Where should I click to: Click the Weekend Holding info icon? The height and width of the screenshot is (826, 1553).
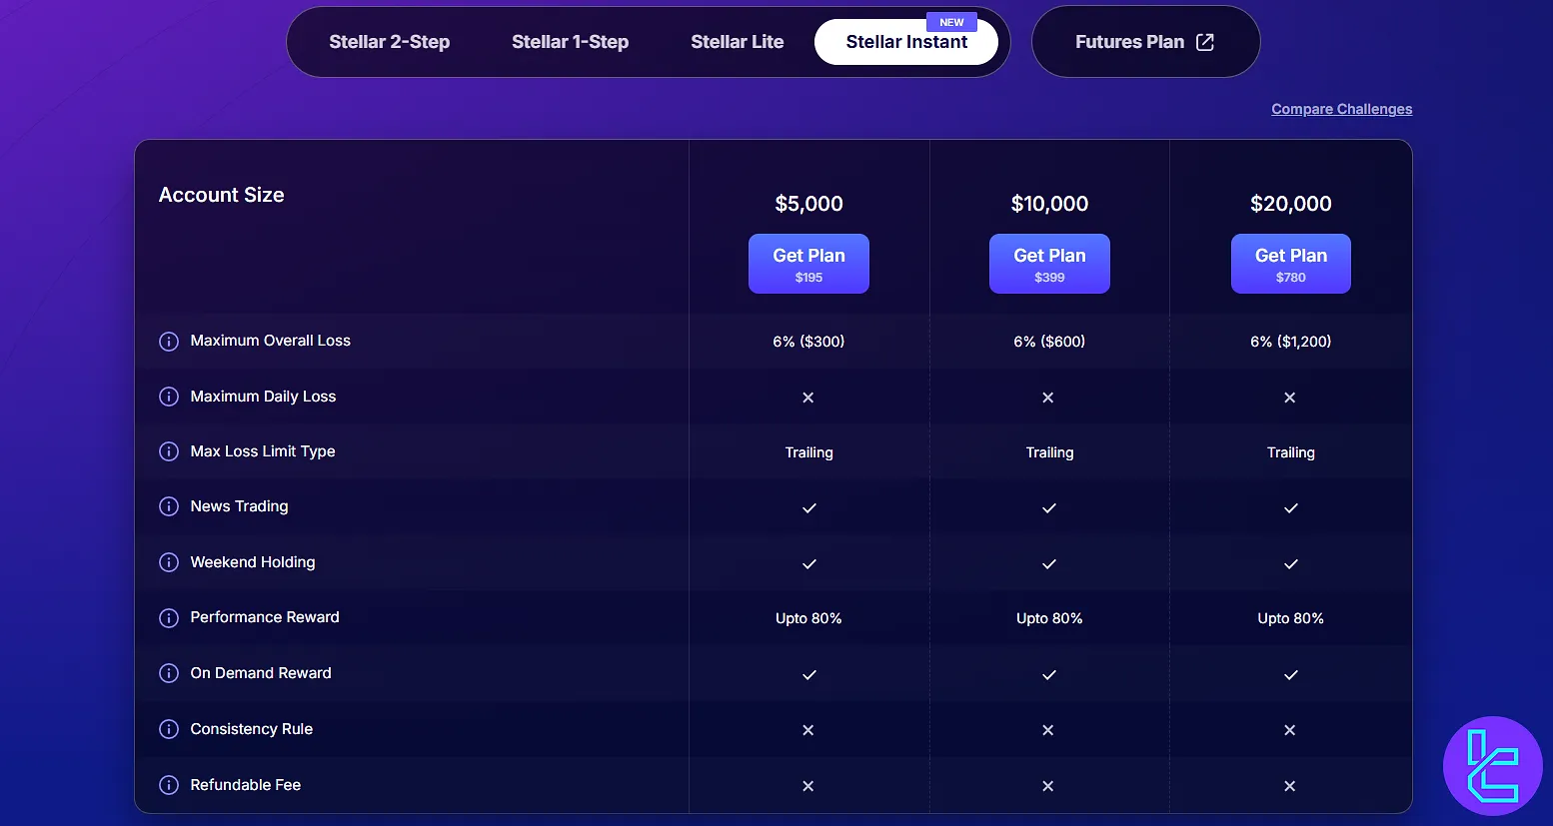pyautogui.click(x=169, y=562)
